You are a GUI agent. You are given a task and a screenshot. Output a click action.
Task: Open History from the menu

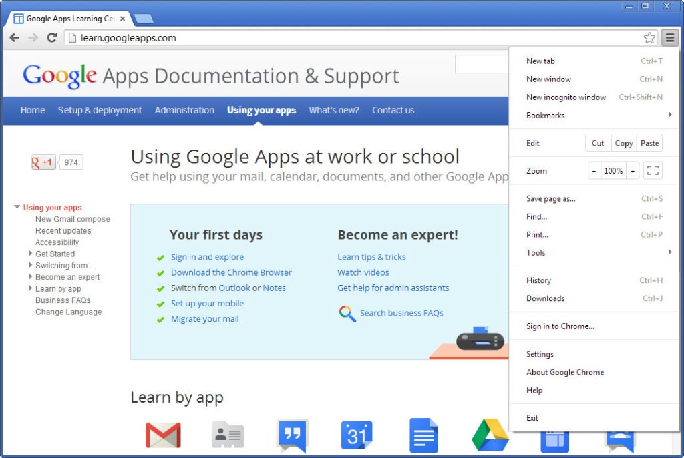[x=594, y=280]
